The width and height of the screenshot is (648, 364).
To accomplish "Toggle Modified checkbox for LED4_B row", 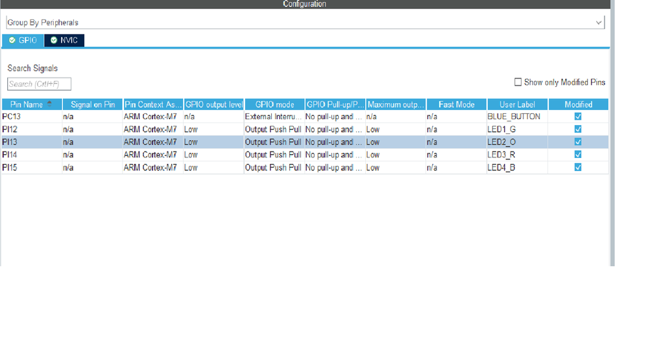I will click(578, 168).
